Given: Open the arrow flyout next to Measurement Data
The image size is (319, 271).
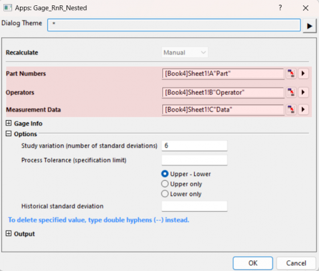Looking at the screenshot, I should [x=303, y=110].
